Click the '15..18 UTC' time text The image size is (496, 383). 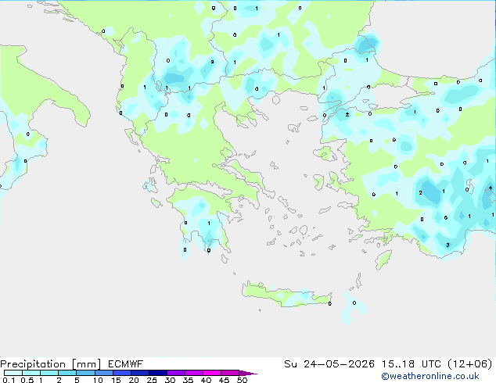click(412, 364)
